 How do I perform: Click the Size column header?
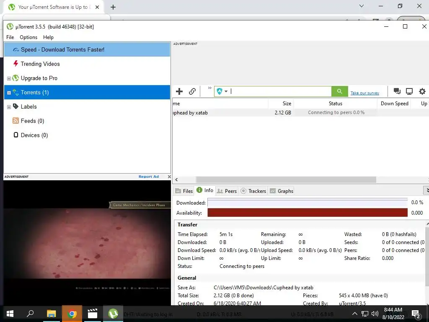(x=281, y=104)
